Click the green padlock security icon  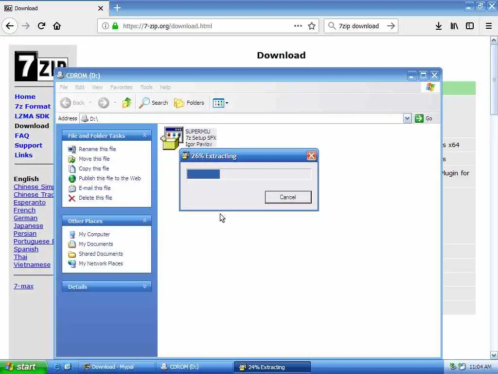(115, 26)
